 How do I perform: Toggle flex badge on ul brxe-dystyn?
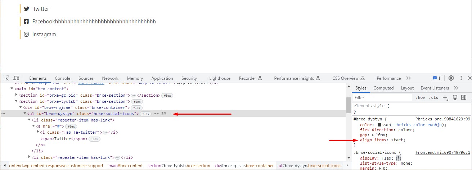[145, 114]
